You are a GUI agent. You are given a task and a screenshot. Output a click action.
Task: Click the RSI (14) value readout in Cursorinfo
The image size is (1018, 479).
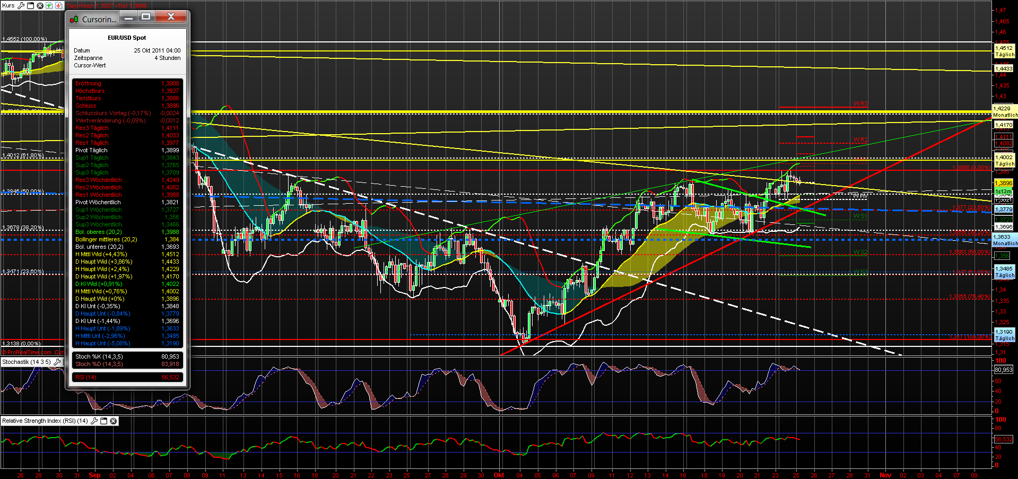[x=127, y=377]
